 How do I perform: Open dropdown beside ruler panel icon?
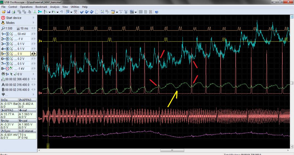[x=136, y=12]
